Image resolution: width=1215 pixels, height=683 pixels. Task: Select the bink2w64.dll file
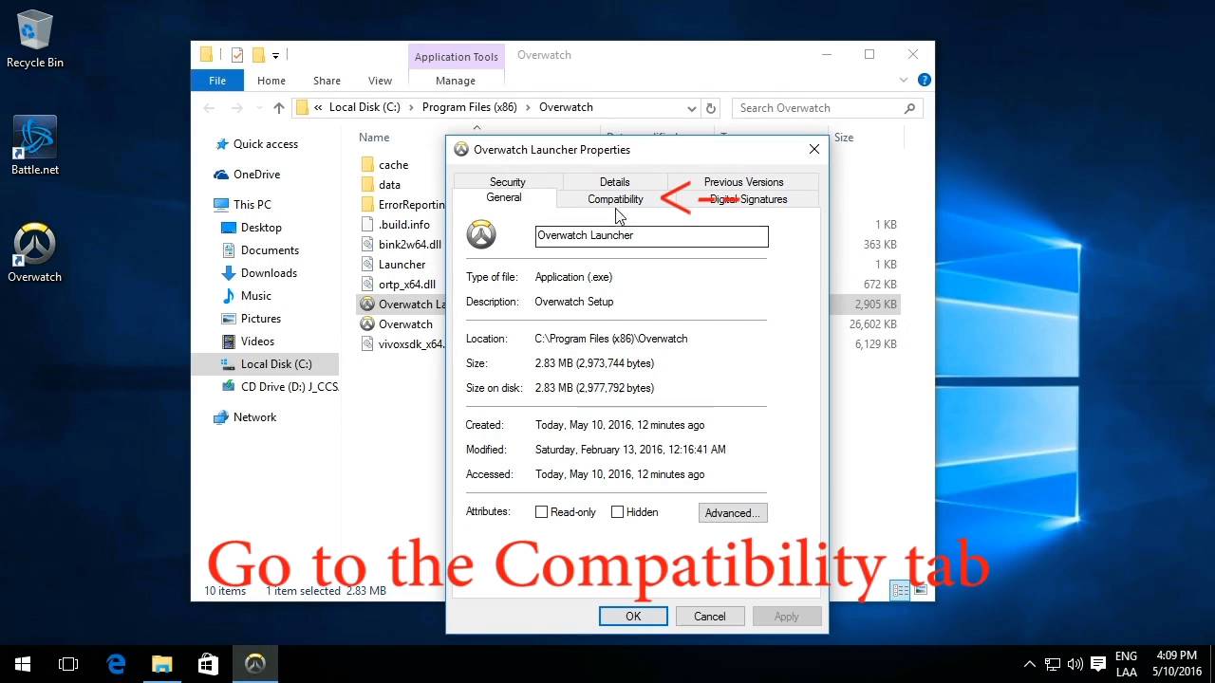coord(409,245)
